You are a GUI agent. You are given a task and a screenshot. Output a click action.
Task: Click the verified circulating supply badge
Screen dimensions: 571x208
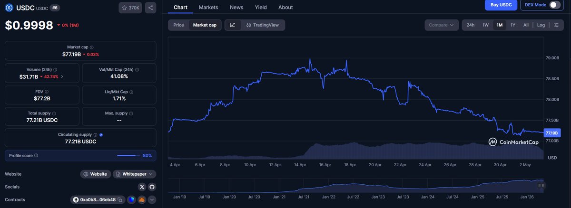[x=101, y=135]
